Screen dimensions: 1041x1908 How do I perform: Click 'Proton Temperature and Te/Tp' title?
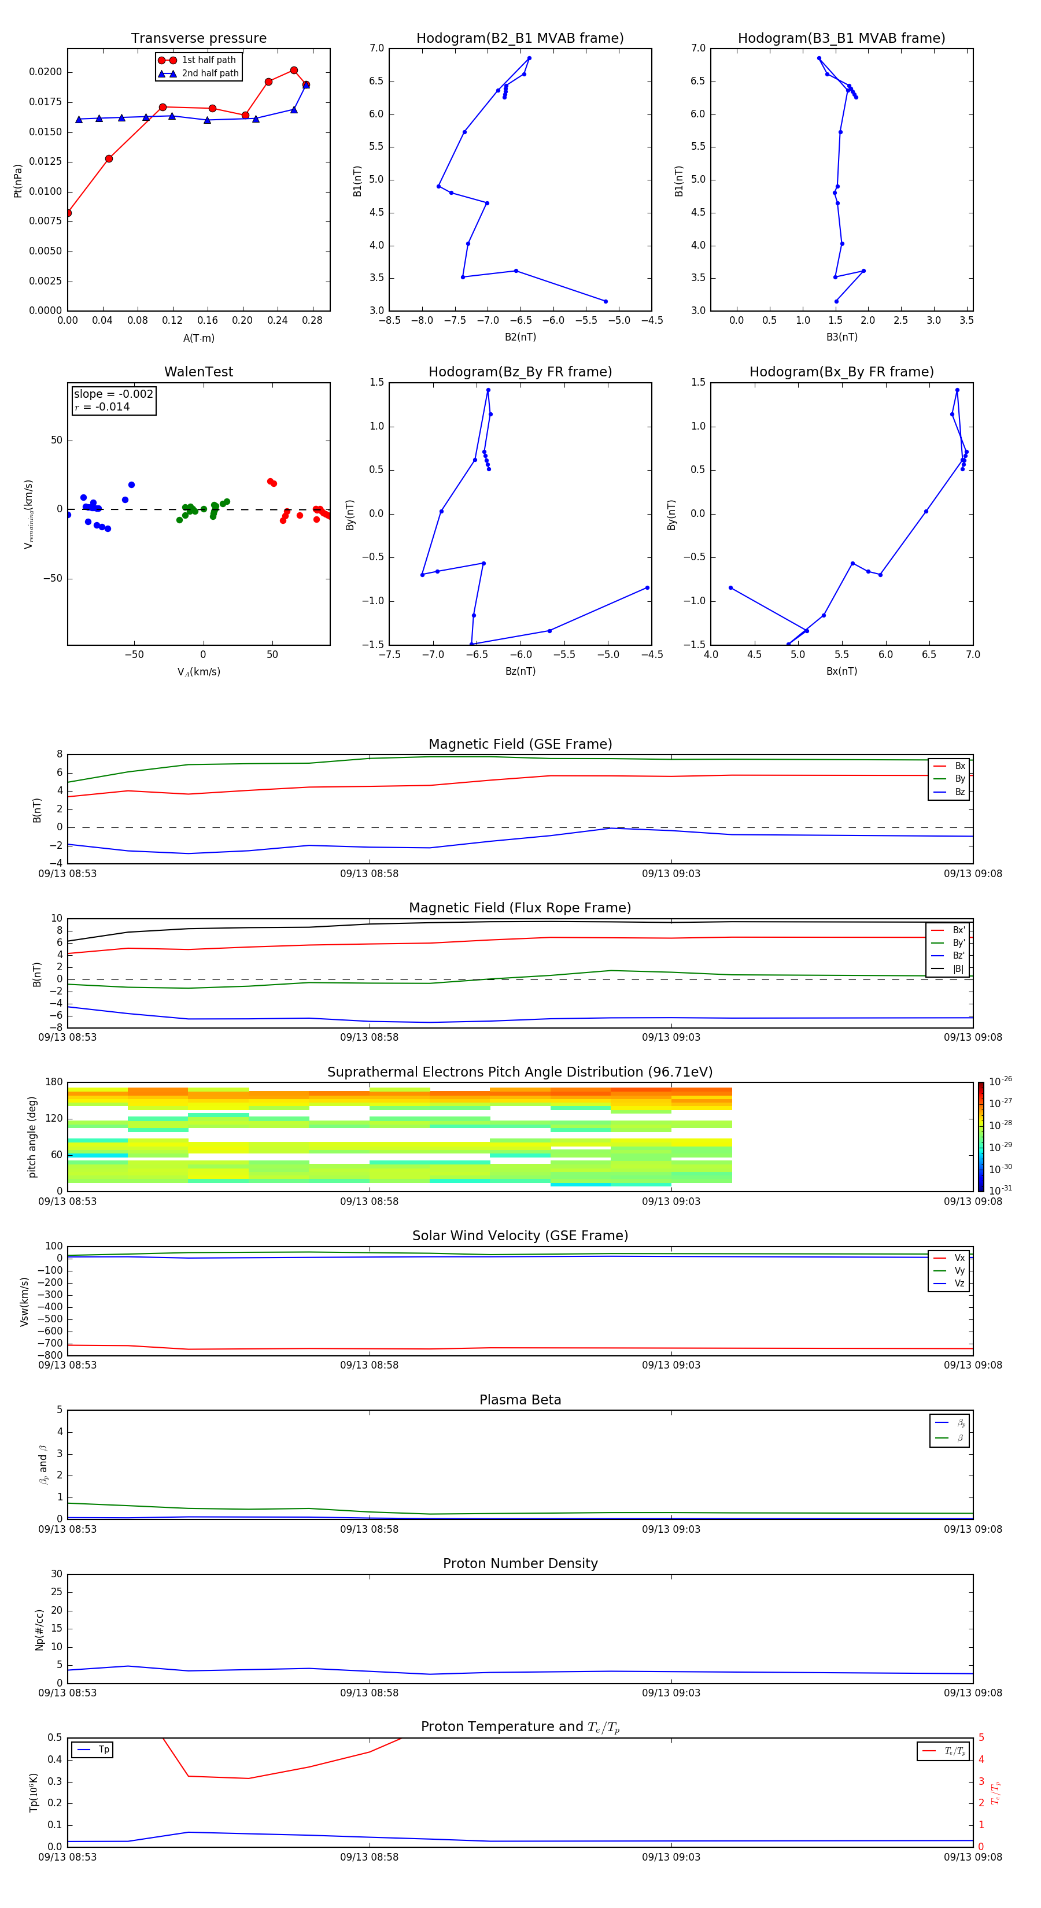point(520,1727)
